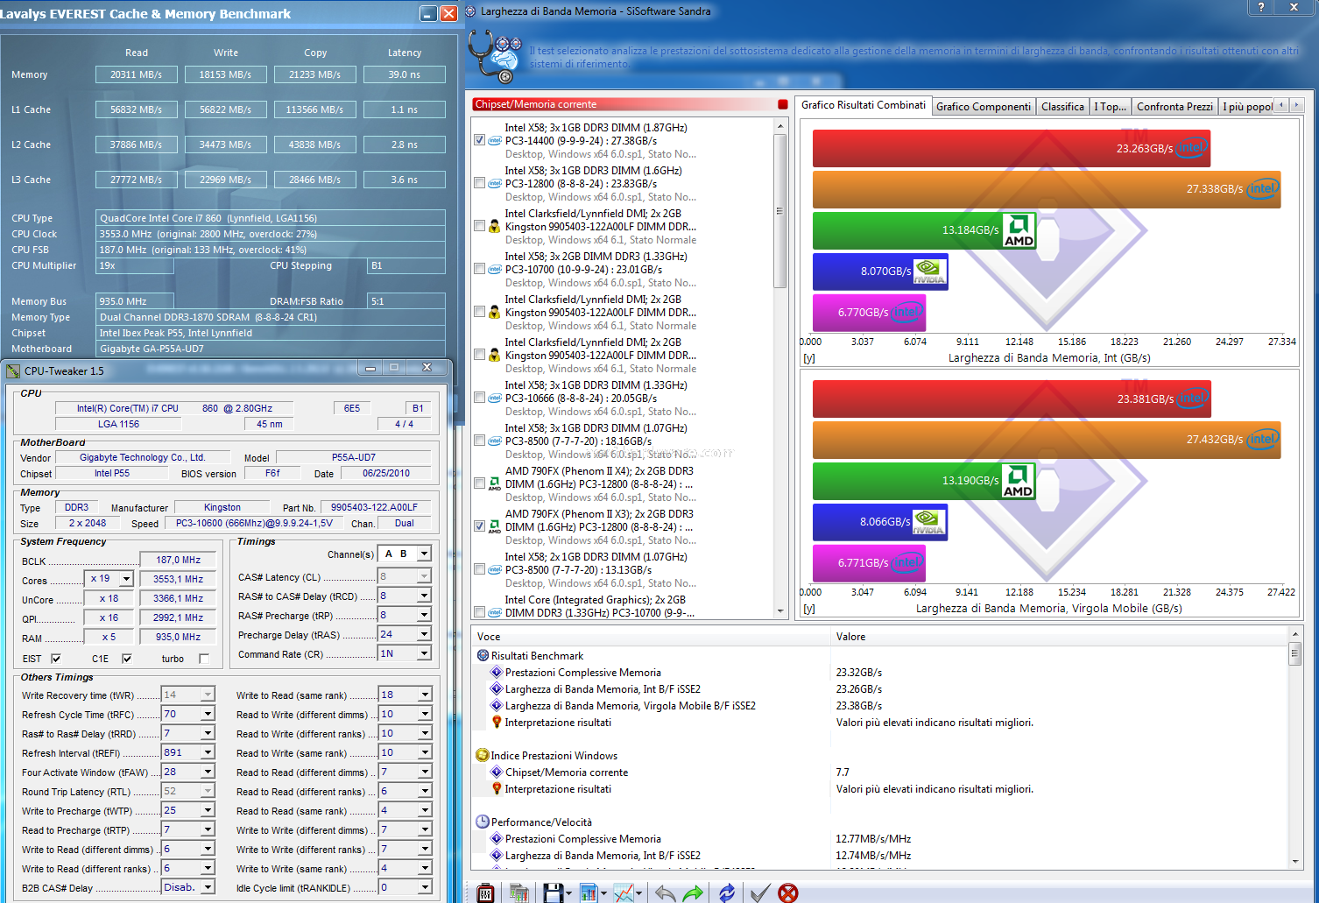1319x903 pixels.
Task: Switch to the Grafico Componenti tab
Action: (984, 107)
